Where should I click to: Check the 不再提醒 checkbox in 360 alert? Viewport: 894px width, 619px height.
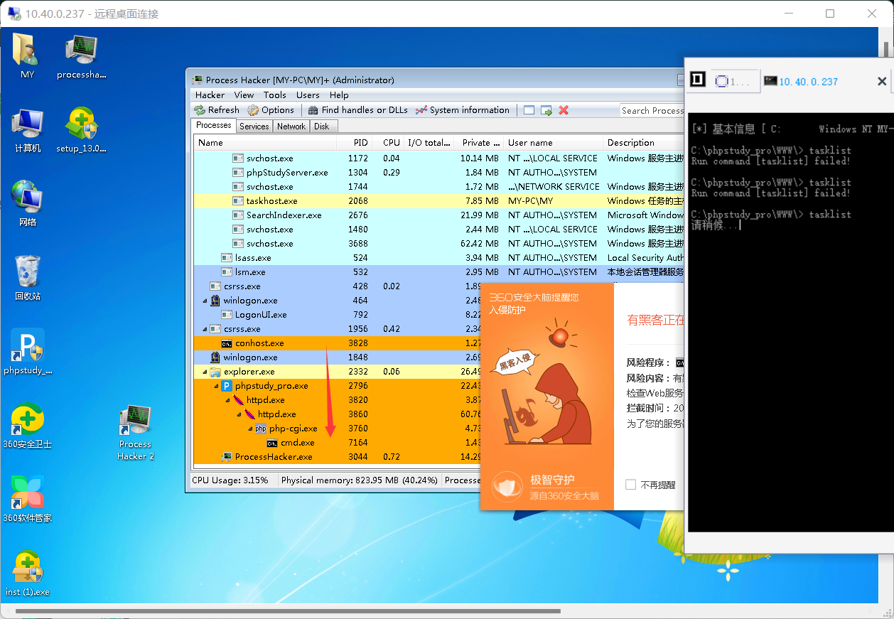(630, 485)
